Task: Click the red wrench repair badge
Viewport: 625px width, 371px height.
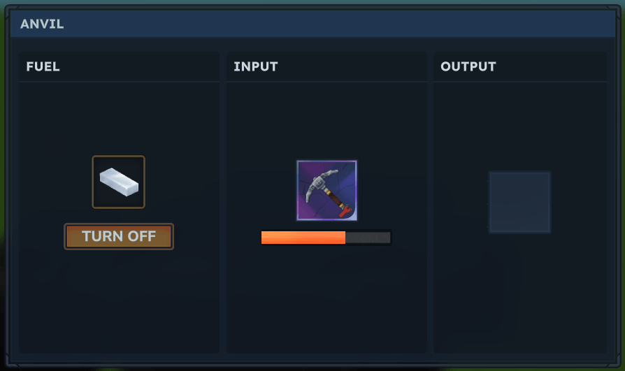Action: click(x=345, y=211)
